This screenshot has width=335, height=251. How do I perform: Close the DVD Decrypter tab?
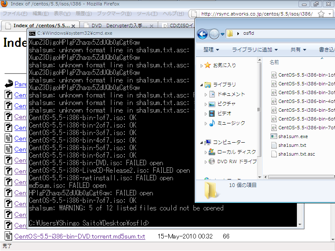tap(152, 26)
